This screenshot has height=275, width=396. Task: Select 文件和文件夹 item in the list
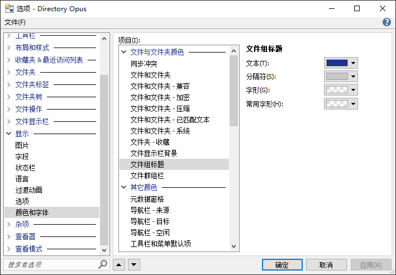[150, 75]
